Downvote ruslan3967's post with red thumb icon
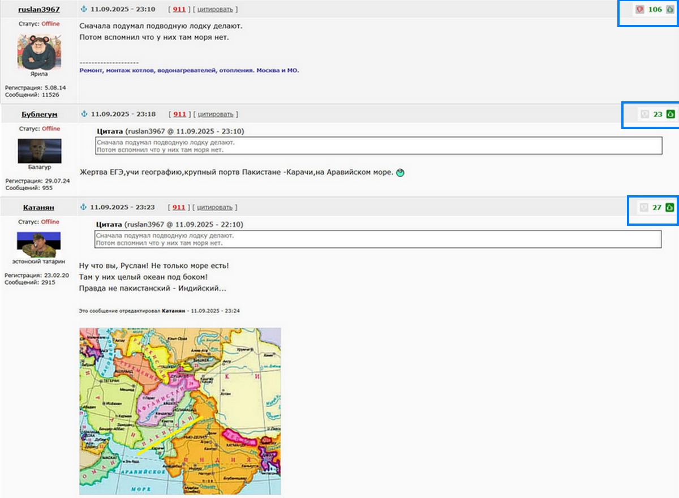679x498 pixels. coord(640,10)
